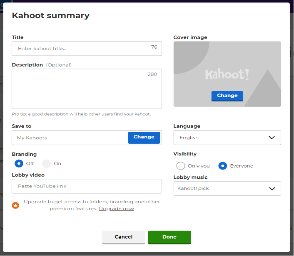
Task: Select Branding Off radio button
Action: pyautogui.click(x=19, y=164)
